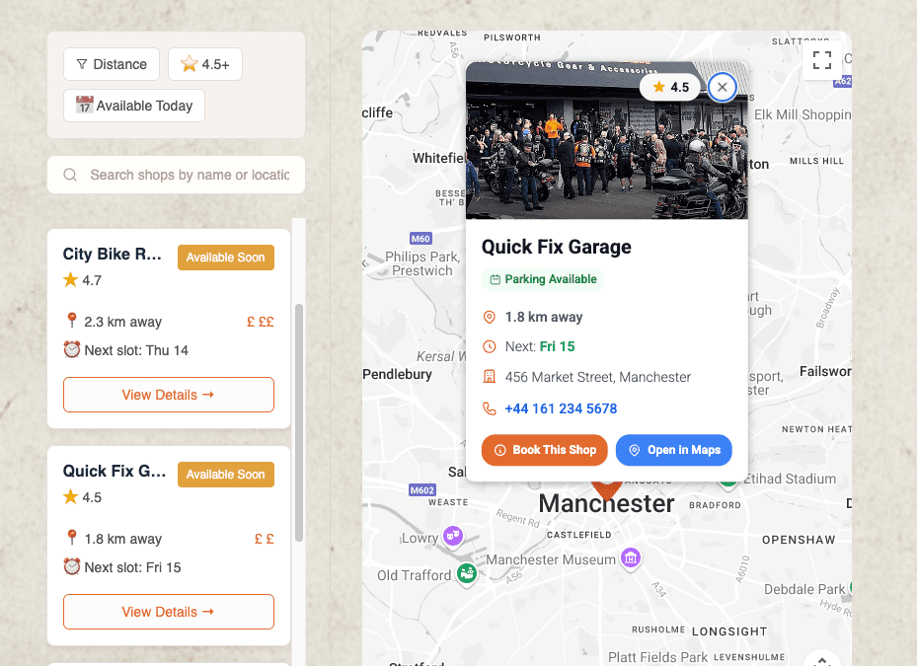The image size is (917, 666).
Task: Click the Lowry theater map marker
Action: [453, 535]
